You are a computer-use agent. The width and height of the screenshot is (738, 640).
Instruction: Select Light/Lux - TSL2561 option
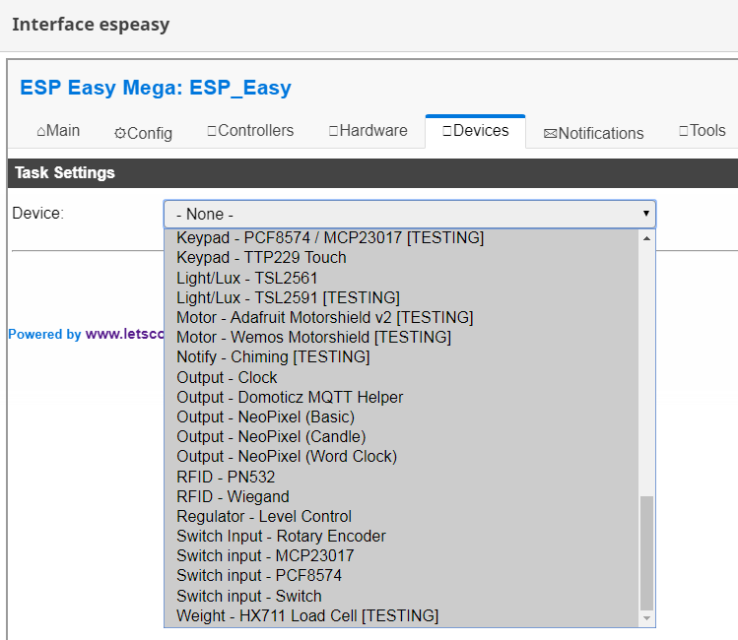[x=402, y=278]
